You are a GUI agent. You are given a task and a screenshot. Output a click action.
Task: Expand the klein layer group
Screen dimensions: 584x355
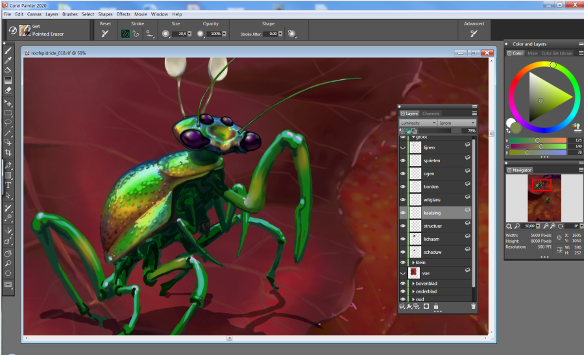tap(413, 263)
